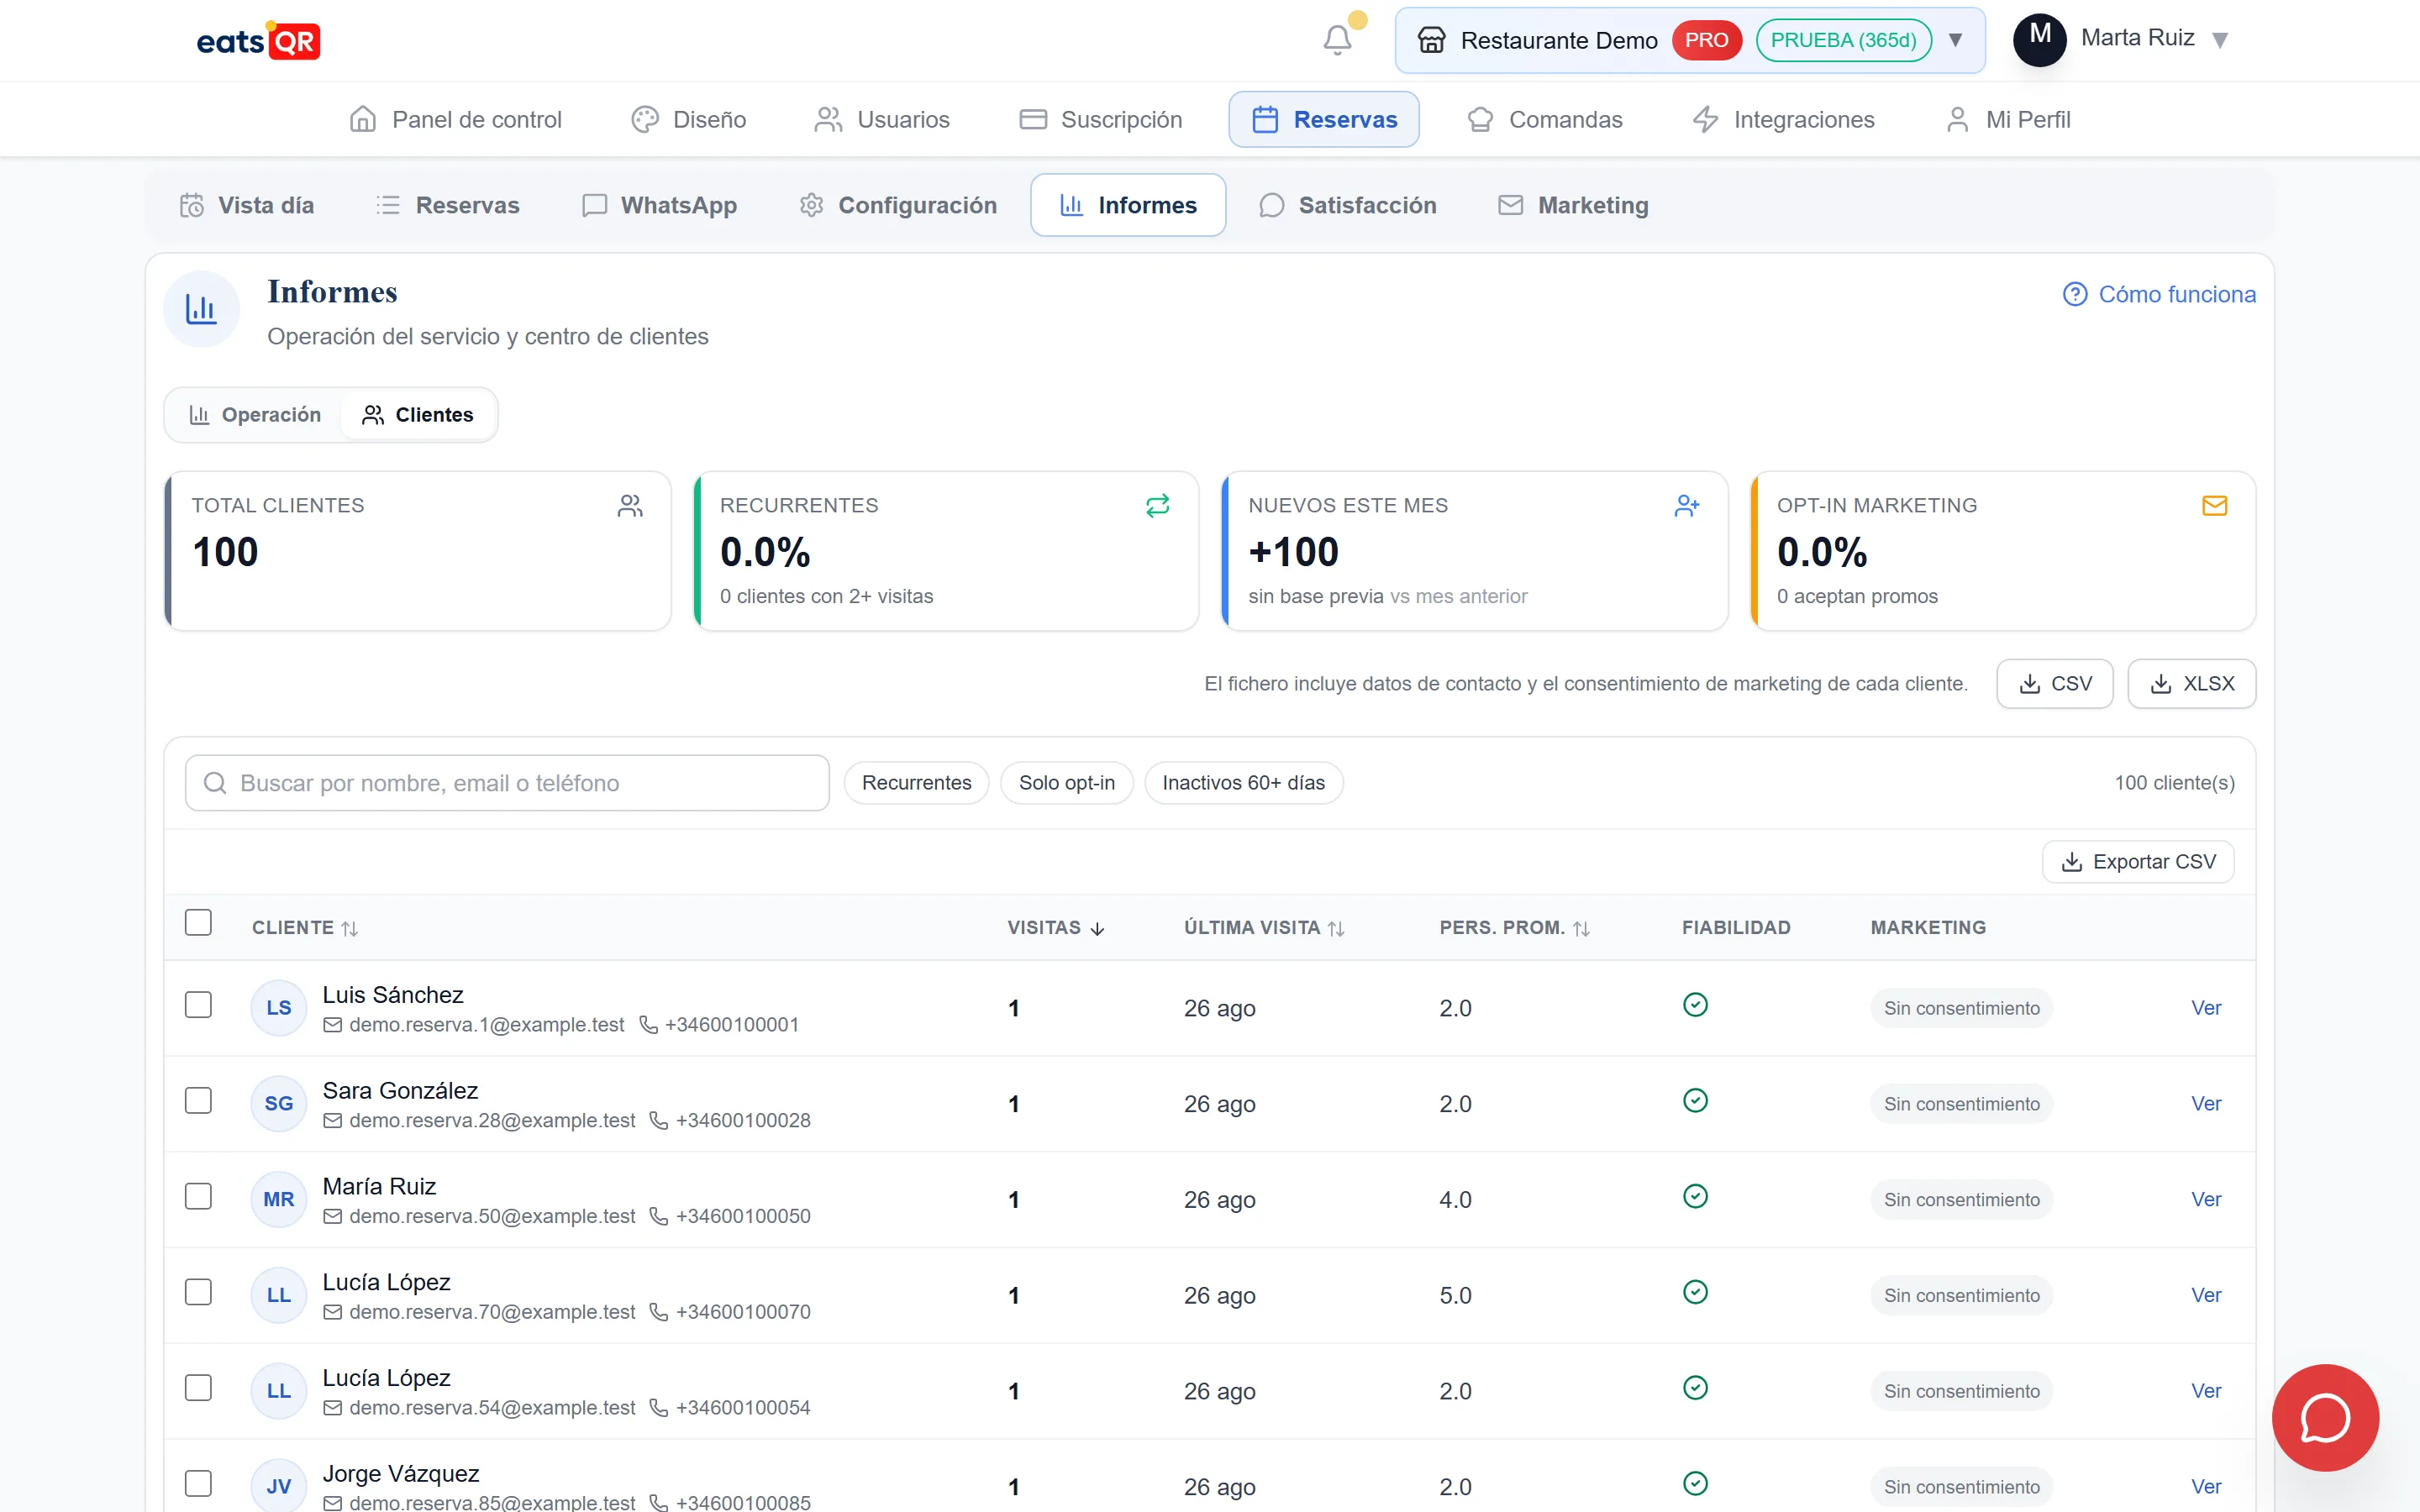Click the PRUEBA (365d) trial badge
This screenshot has height=1512, width=2420.
click(x=1843, y=40)
